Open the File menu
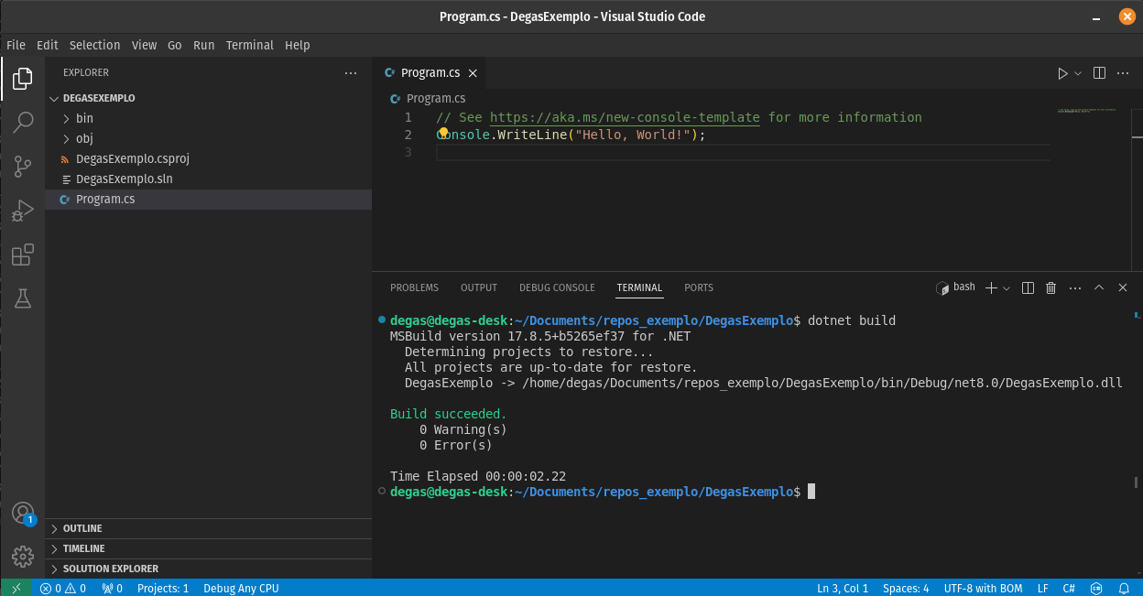Image resolution: width=1143 pixels, height=596 pixels. point(16,45)
